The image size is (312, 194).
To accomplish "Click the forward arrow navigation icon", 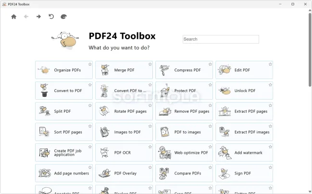I will [x=38, y=17].
